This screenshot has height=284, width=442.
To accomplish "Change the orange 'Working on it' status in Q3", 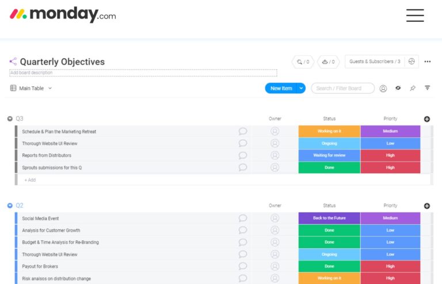I will 329,131.
